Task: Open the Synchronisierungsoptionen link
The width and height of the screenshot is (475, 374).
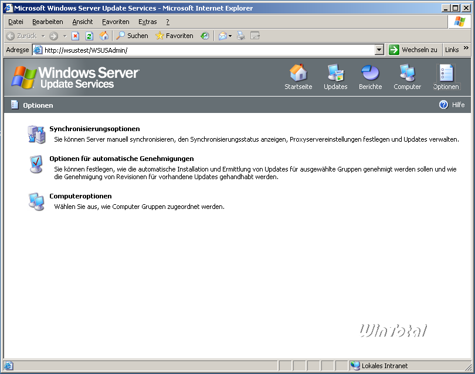Action: pos(94,129)
